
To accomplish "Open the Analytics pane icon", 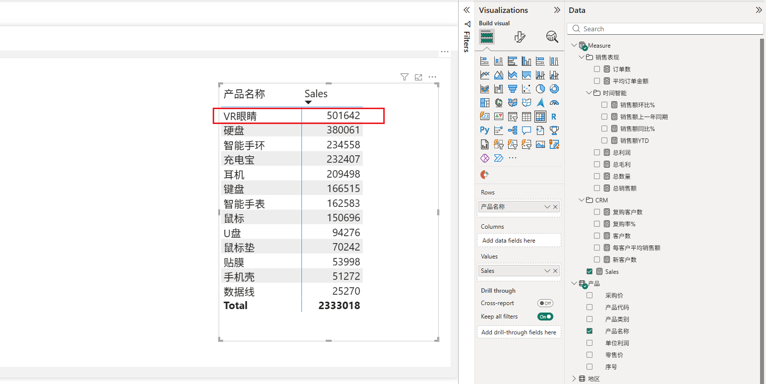I will point(551,37).
